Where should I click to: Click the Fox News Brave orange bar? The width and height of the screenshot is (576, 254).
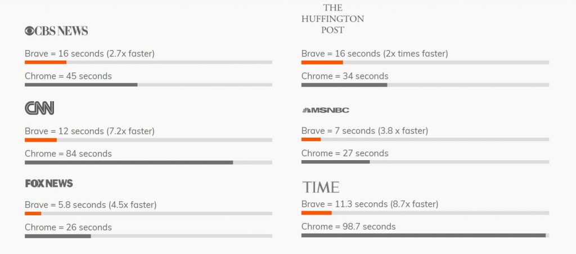point(33,213)
